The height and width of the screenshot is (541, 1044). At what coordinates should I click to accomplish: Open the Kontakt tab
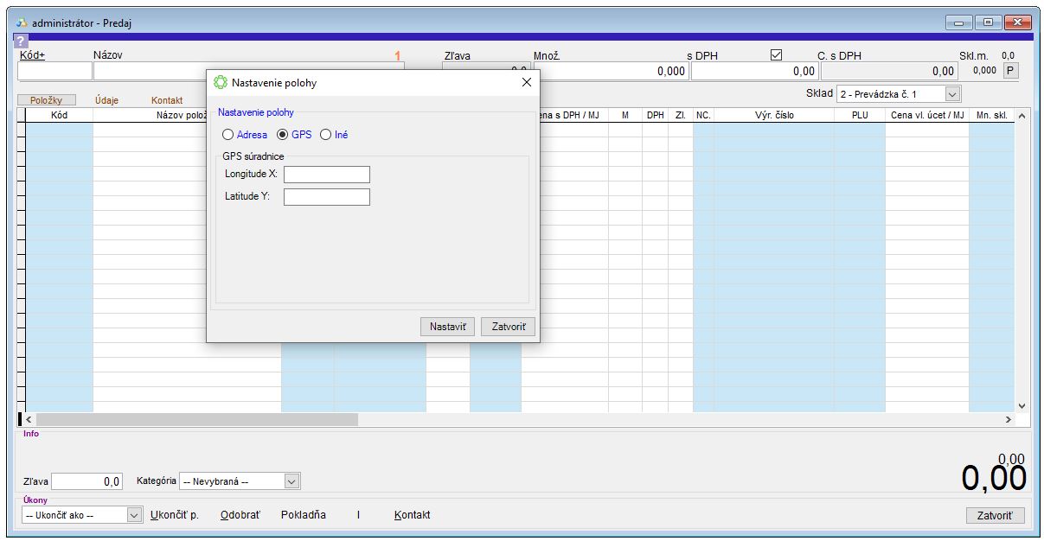167,100
